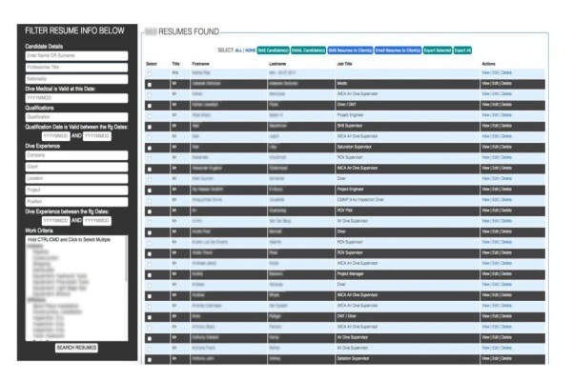Select ALL resumes link
The height and width of the screenshot is (381, 572).
tap(238, 50)
